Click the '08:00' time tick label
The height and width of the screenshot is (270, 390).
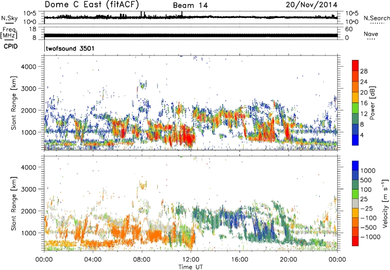coord(142,260)
